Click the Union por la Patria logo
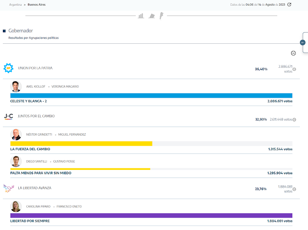Image resolution: width=308 pixels, height=230 pixels. (x=9, y=68)
